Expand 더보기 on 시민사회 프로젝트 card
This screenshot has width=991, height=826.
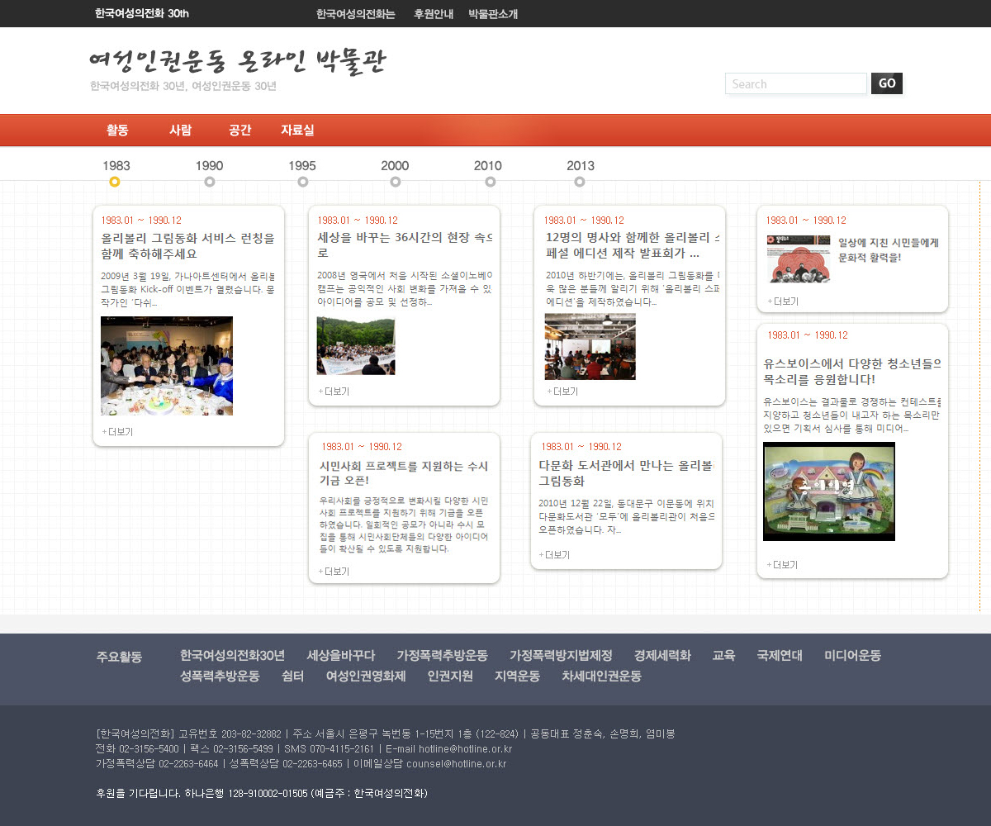click(x=334, y=572)
